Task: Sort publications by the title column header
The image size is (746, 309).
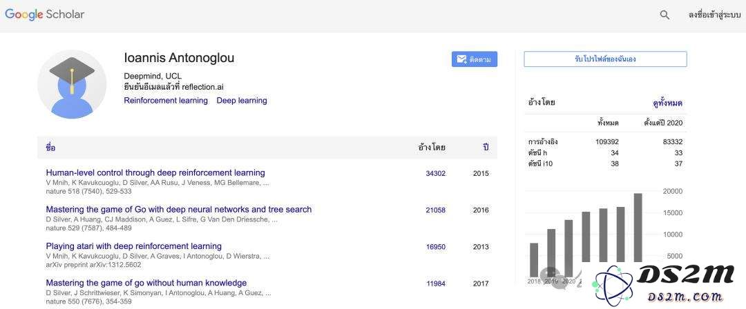Action: point(50,148)
